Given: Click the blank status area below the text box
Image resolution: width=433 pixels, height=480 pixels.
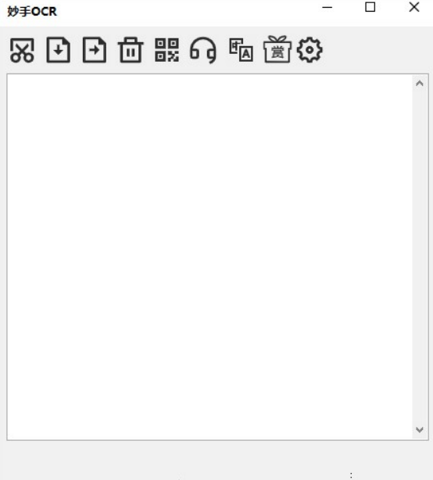Looking at the screenshot, I should click(216, 460).
